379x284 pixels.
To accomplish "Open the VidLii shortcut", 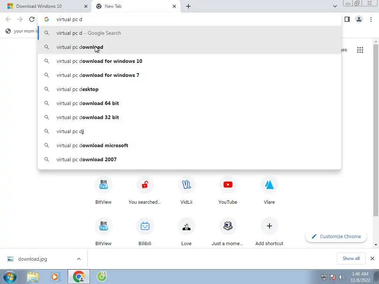I will [187, 190].
